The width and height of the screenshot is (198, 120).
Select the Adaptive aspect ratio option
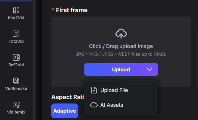65,111
